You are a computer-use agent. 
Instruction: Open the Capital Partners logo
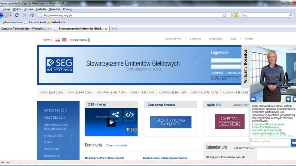point(229,122)
